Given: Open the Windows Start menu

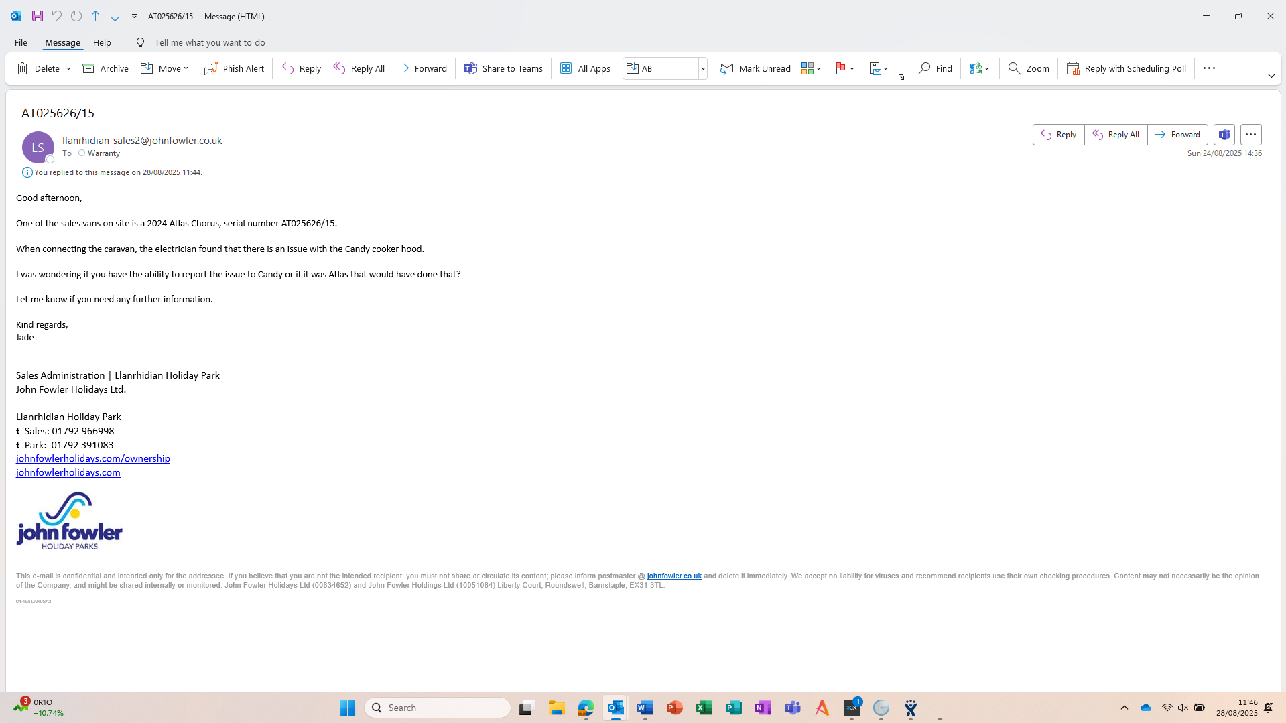Looking at the screenshot, I should point(347,708).
